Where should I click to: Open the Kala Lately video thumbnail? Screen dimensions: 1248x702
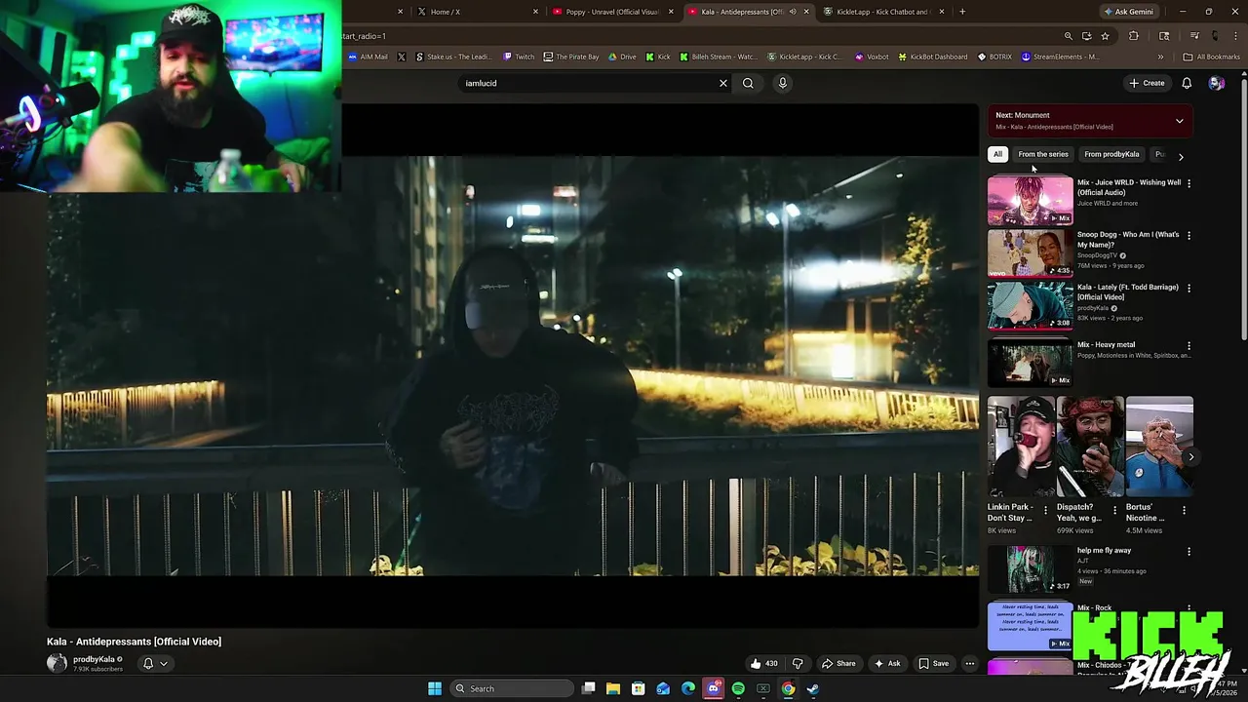coord(1030,305)
